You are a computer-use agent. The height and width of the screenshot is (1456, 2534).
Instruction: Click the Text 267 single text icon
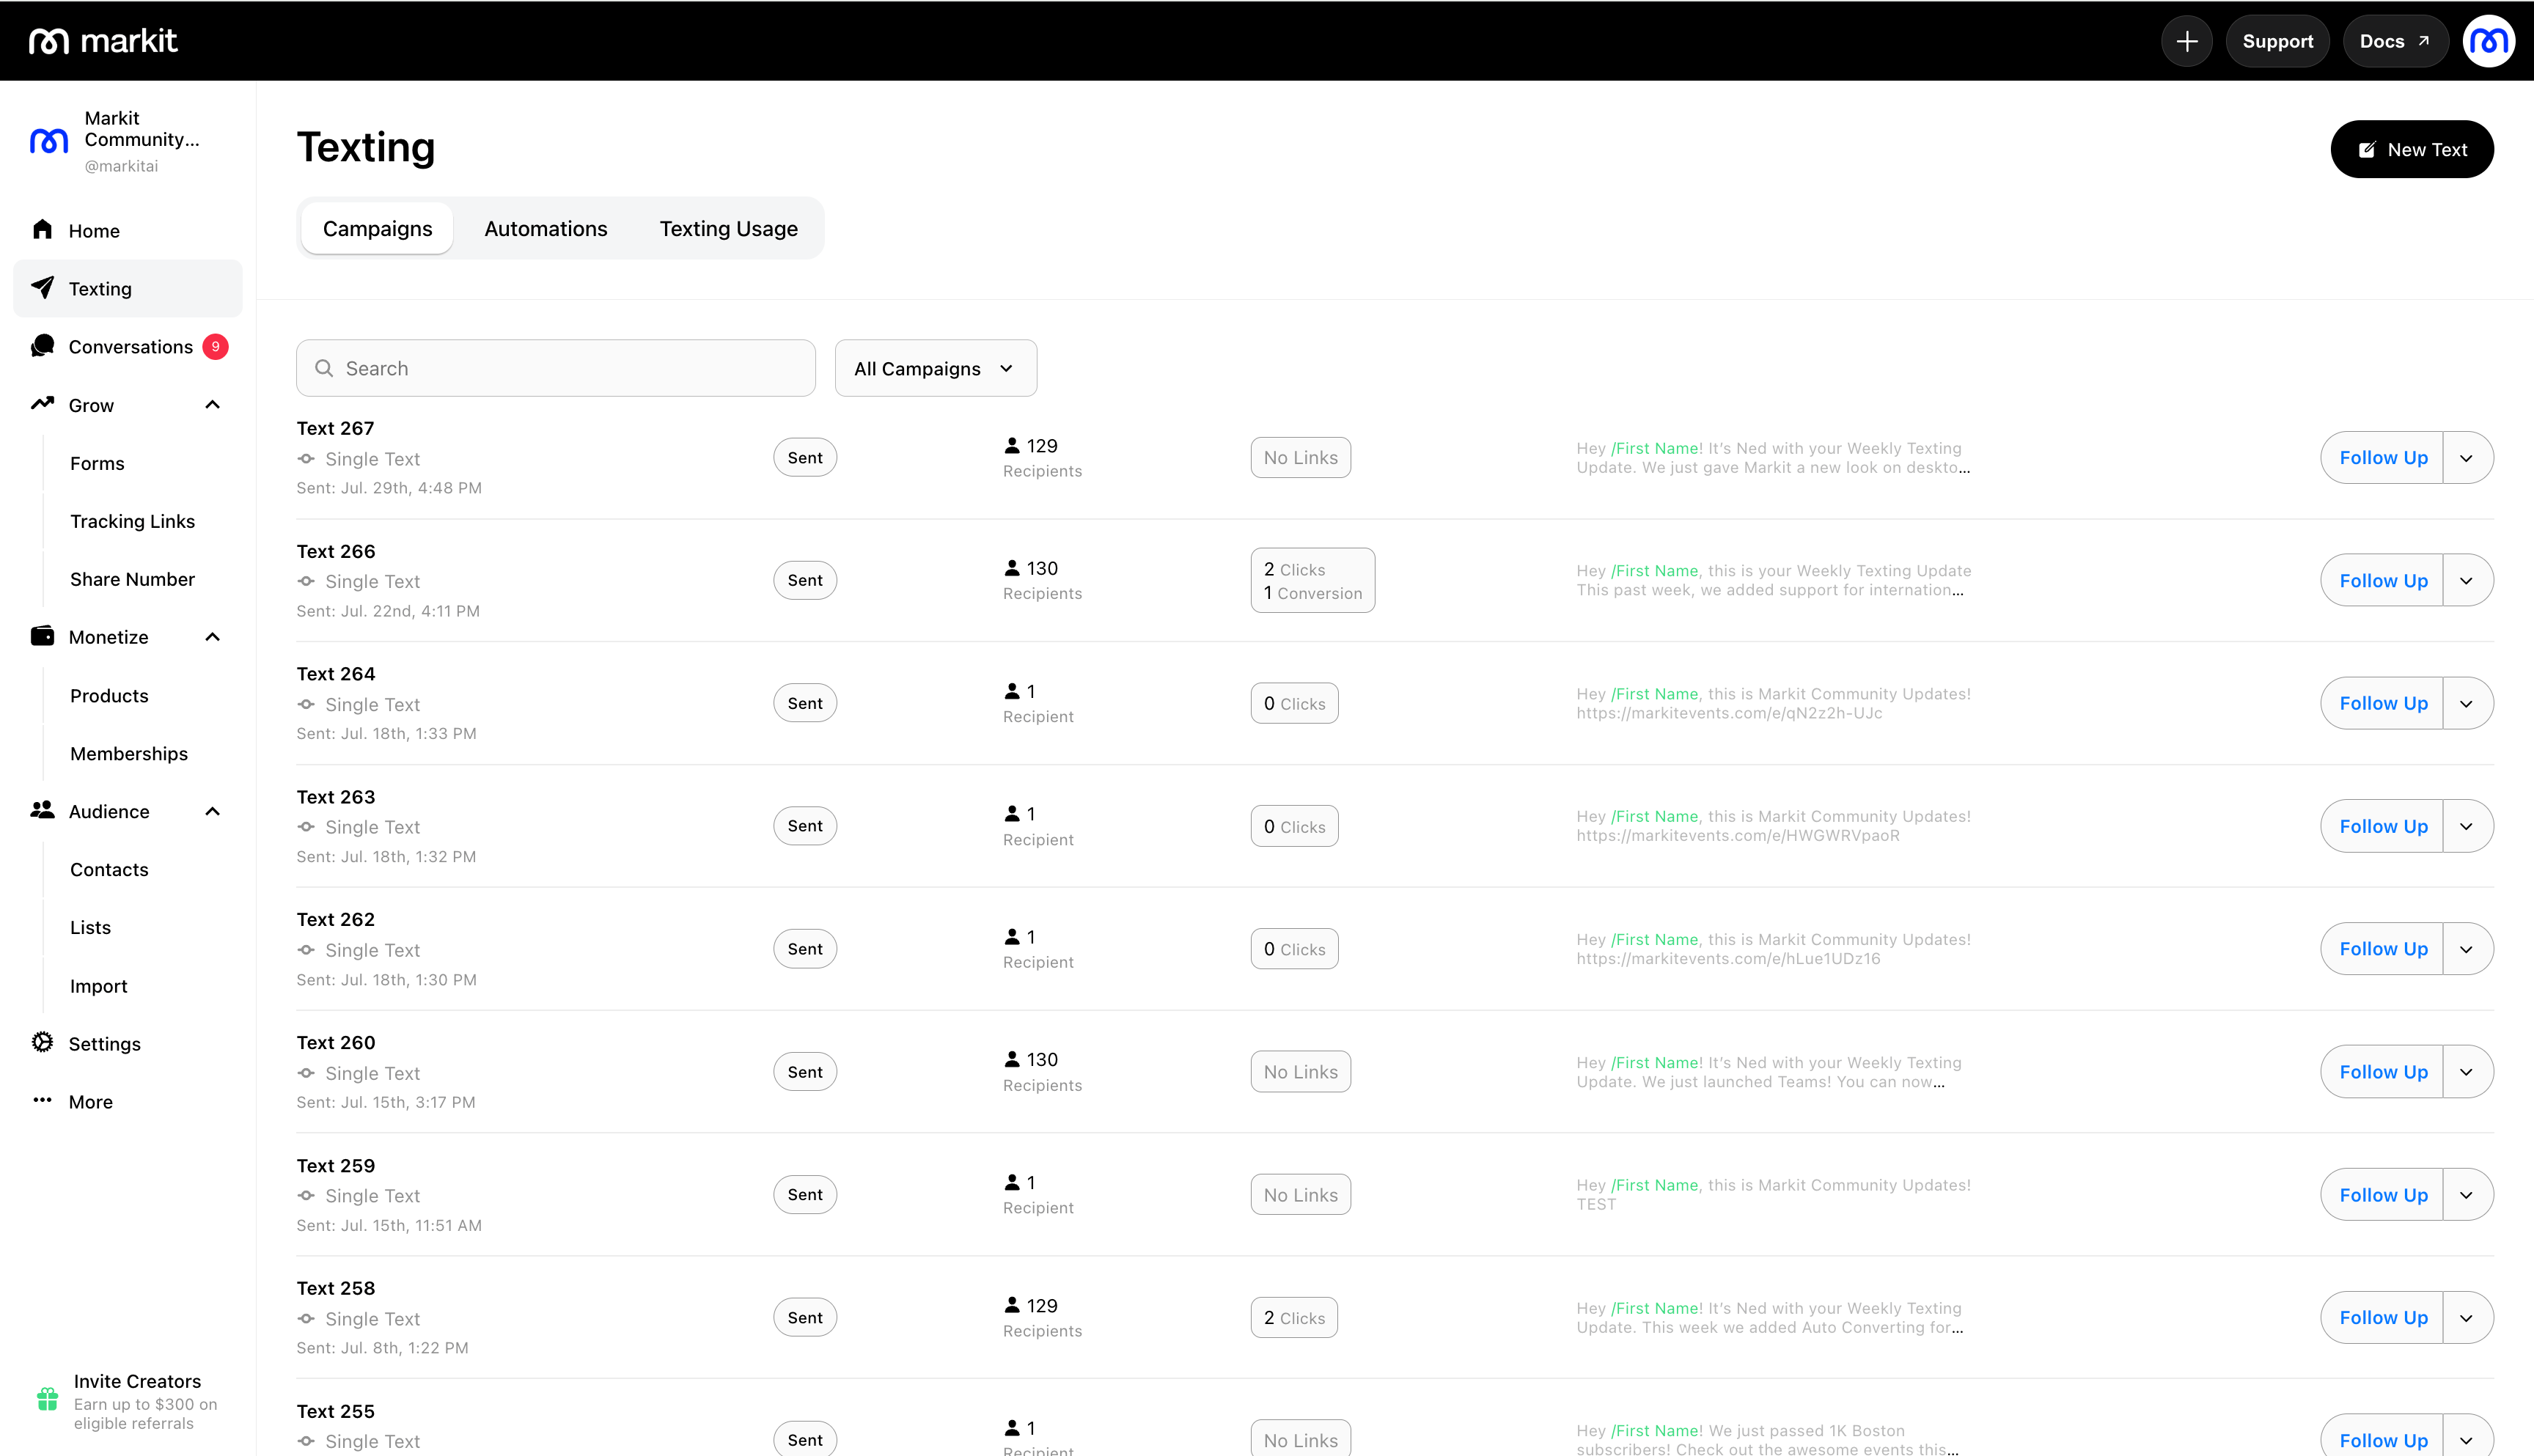[x=306, y=458]
